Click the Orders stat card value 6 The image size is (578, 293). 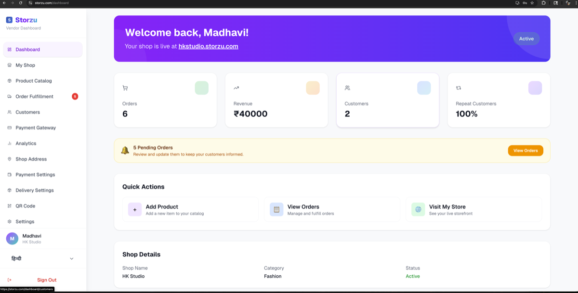point(125,114)
